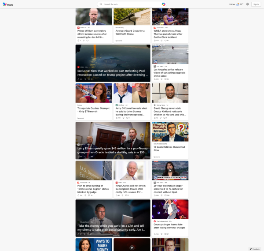264x251 pixels.
Task: Open 29-year-old Iranian singer sentenced headline
Action: coord(168,189)
